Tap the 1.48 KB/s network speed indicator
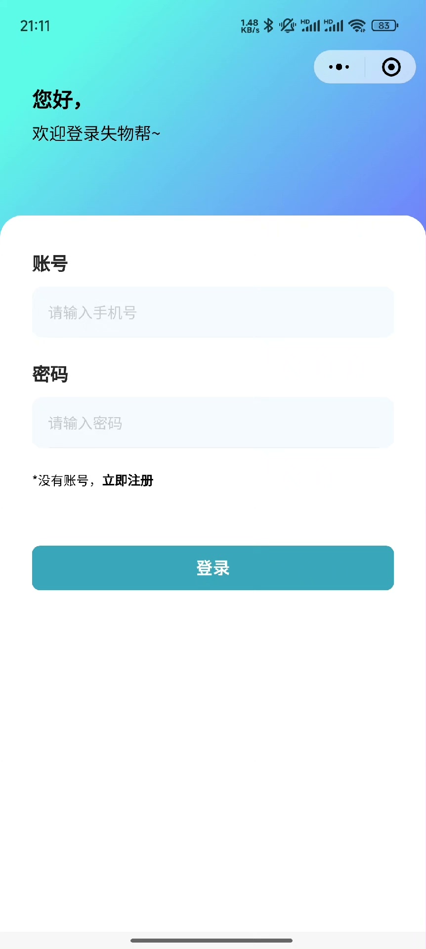Viewport: 426px width, 949px height. click(x=250, y=26)
